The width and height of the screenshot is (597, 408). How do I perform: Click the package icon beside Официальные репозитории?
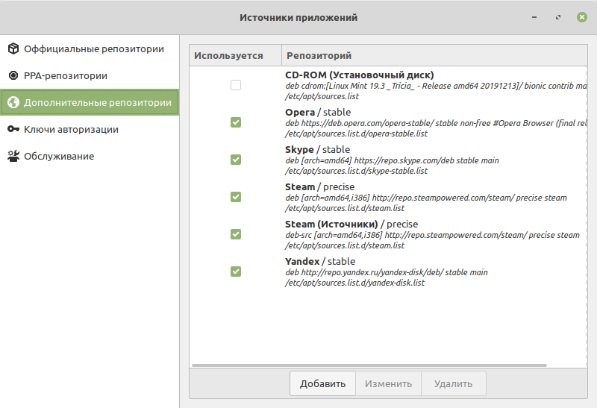point(13,48)
